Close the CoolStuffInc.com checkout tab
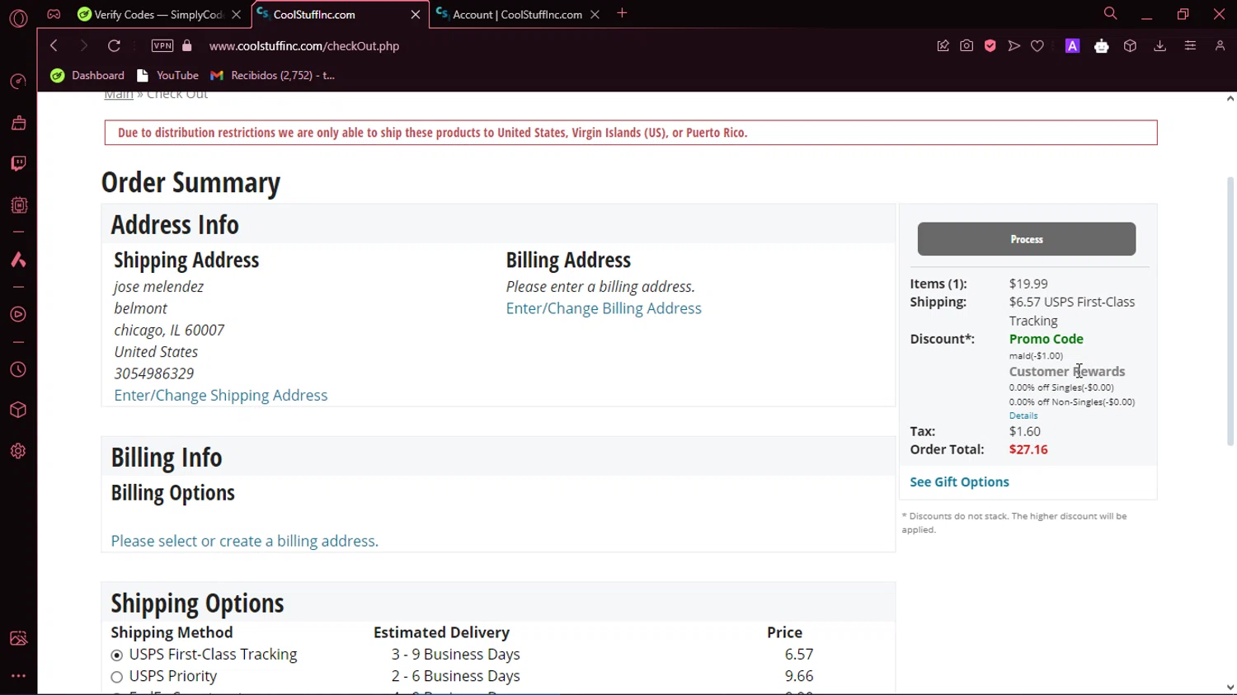Image resolution: width=1237 pixels, height=695 pixels. [416, 15]
